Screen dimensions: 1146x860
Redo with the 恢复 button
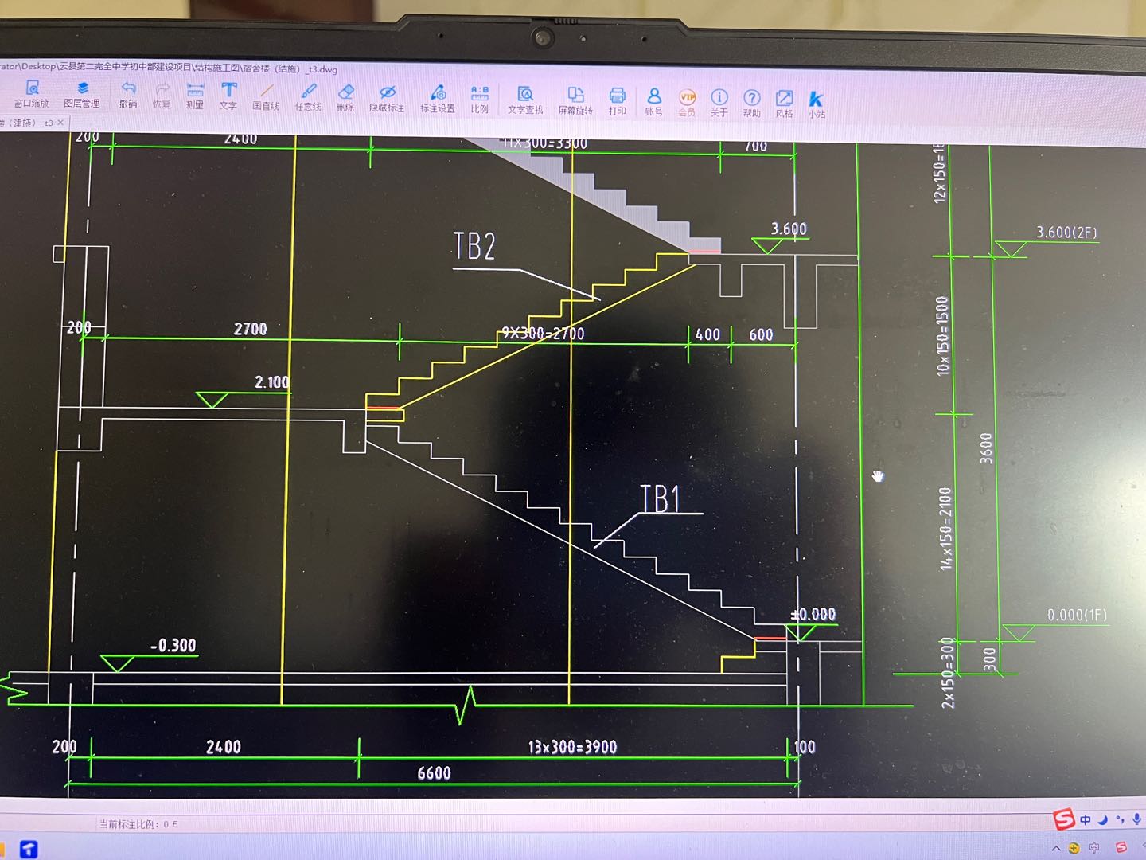coord(162,96)
